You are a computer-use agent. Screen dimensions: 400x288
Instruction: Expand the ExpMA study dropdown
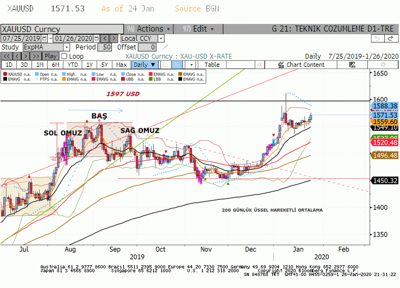click(x=67, y=47)
